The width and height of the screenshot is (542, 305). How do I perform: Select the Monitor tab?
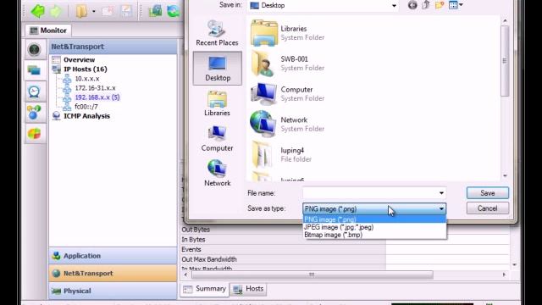coord(48,30)
